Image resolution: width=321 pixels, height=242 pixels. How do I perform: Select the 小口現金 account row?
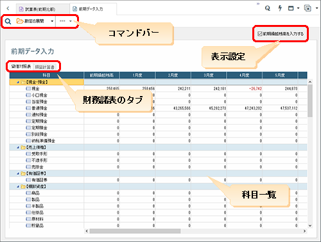(x=159, y=95)
